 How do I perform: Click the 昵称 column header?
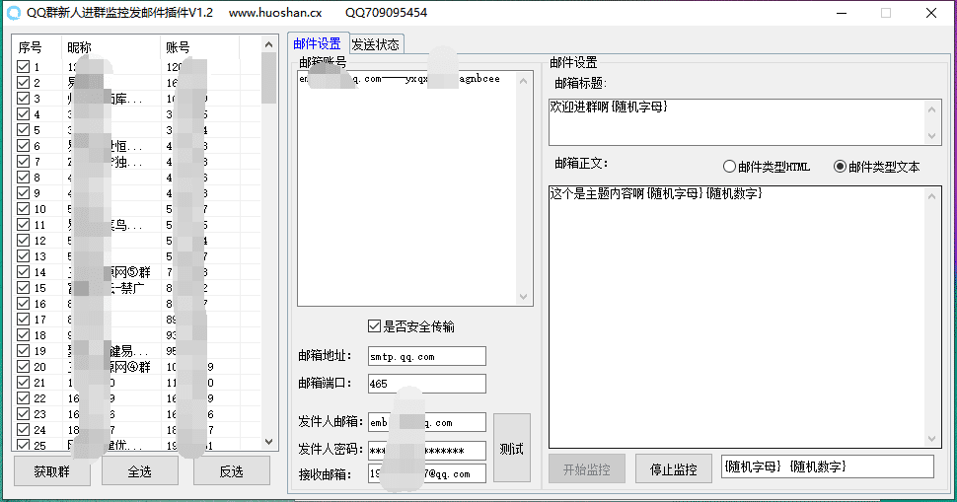pos(111,47)
